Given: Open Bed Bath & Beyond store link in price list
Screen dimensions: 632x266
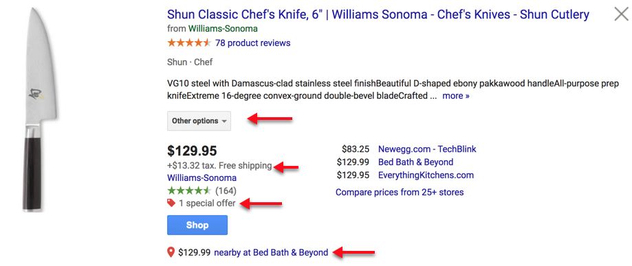Looking at the screenshot, I should pos(415,162).
